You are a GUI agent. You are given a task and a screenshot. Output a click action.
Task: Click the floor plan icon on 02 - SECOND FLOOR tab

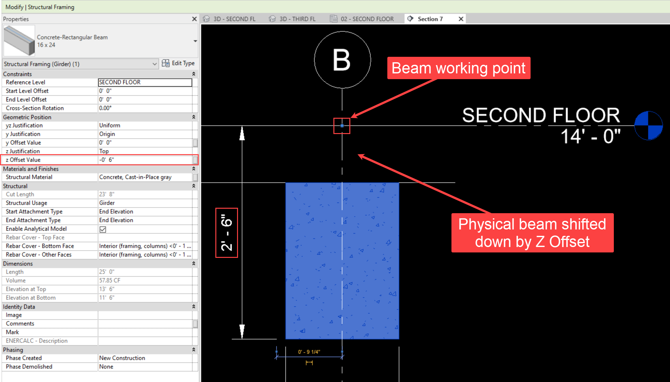click(x=333, y=19)
